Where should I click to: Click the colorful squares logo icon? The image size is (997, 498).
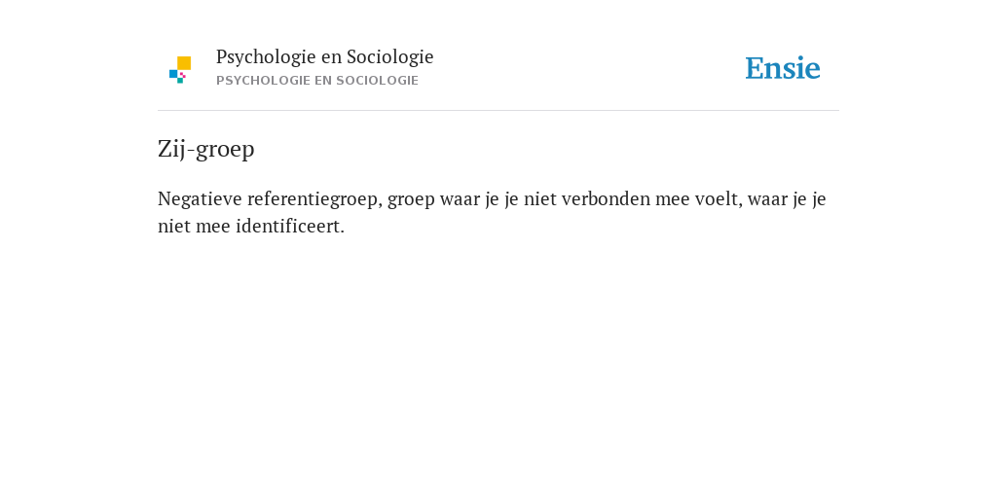point(180,70)
